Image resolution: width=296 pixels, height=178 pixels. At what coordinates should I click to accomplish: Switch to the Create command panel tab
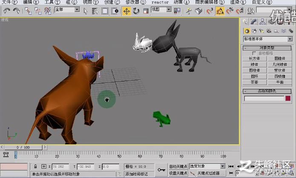[x=245, y=22]
